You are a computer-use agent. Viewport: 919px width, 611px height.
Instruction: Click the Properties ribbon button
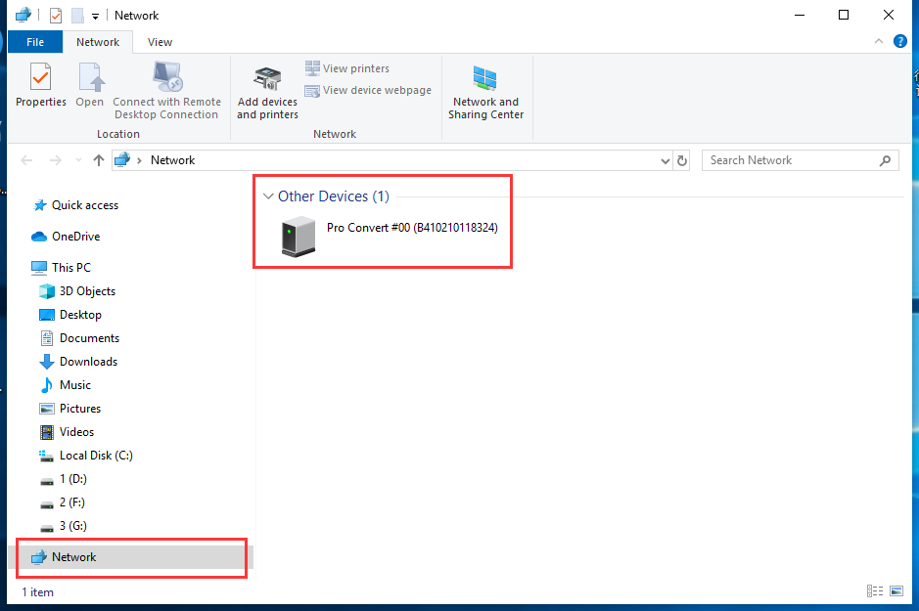tap(40, 85)
